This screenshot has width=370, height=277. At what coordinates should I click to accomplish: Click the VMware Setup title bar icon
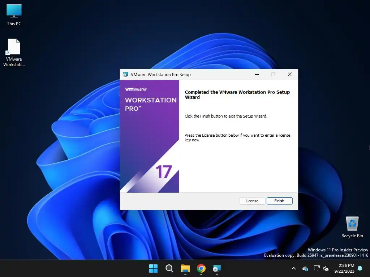(126, 74)
